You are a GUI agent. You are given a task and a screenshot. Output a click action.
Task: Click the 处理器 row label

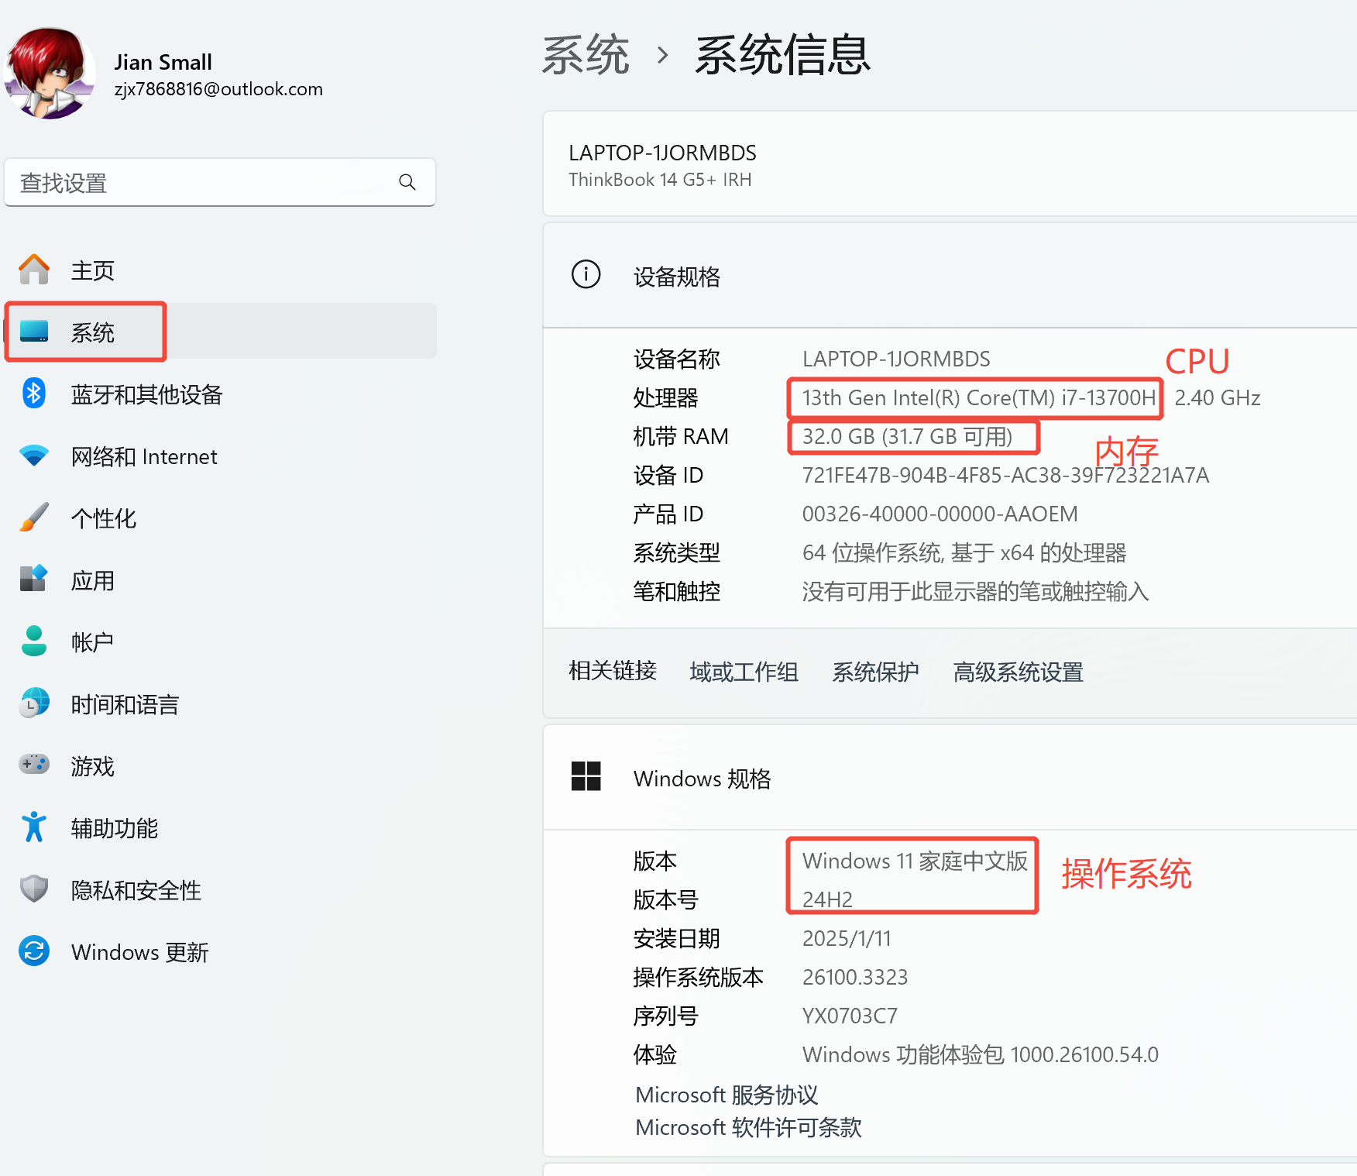665,397
